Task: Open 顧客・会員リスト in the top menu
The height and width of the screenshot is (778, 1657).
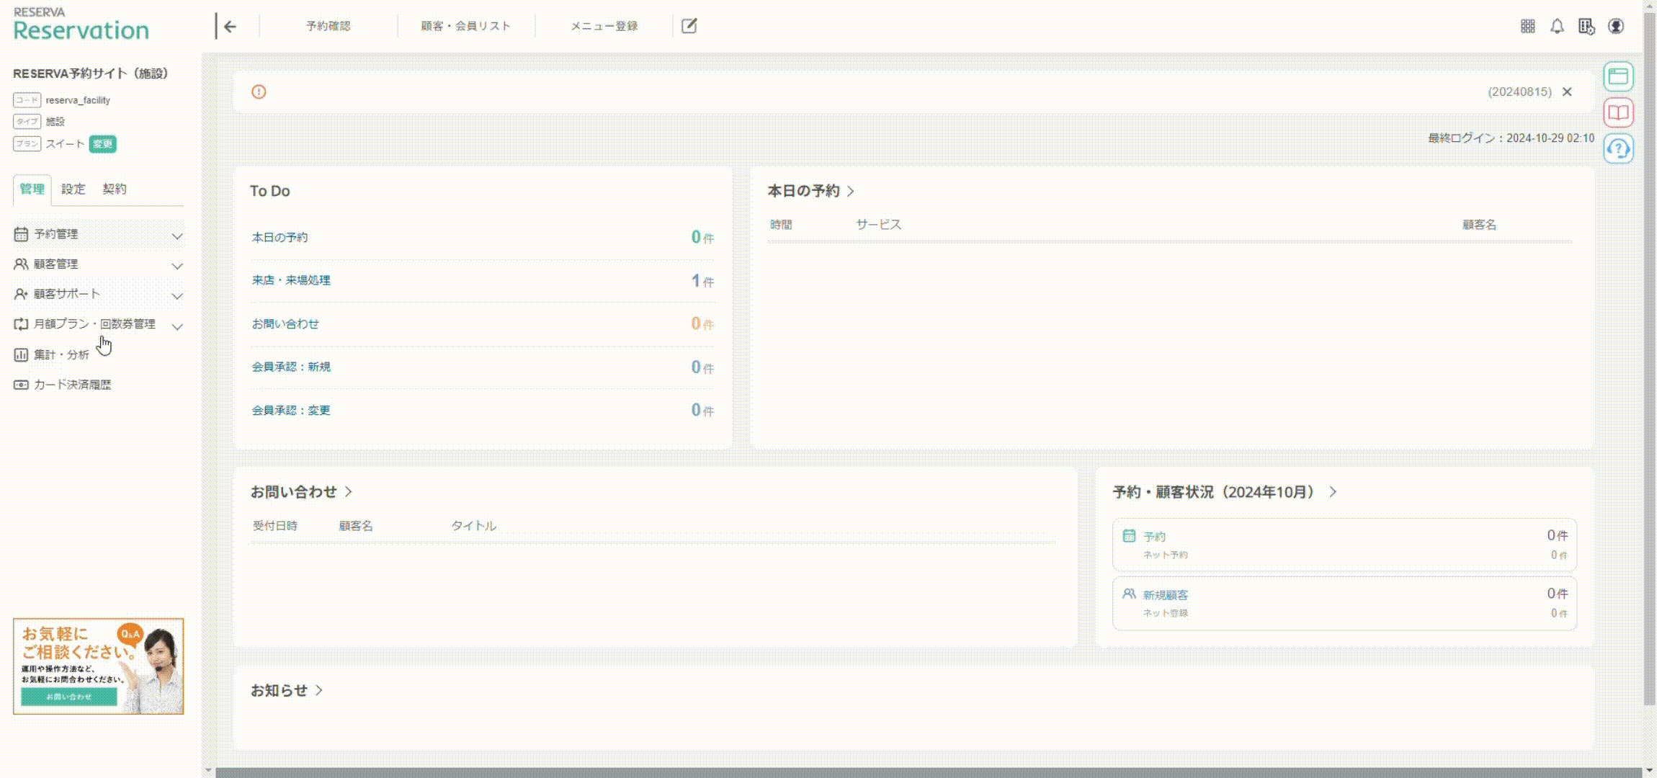Action: pyautogui.click(x=465, y=26)
